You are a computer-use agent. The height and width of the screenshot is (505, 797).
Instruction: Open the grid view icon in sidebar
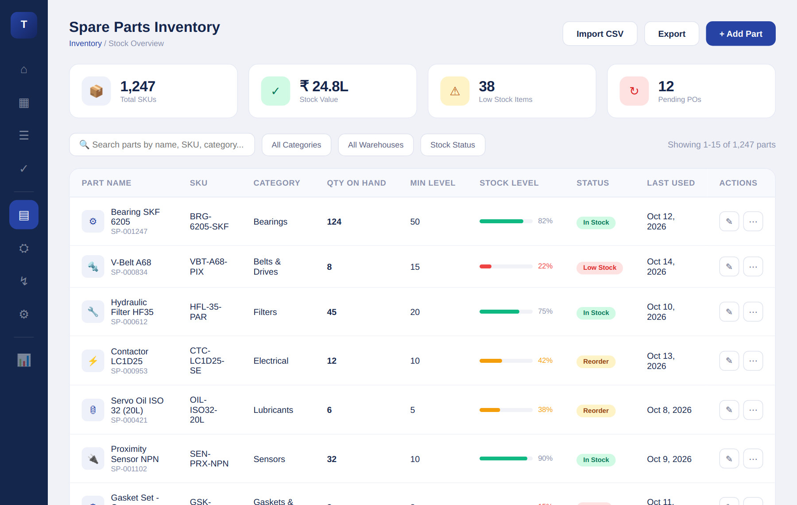pos(24,103)
